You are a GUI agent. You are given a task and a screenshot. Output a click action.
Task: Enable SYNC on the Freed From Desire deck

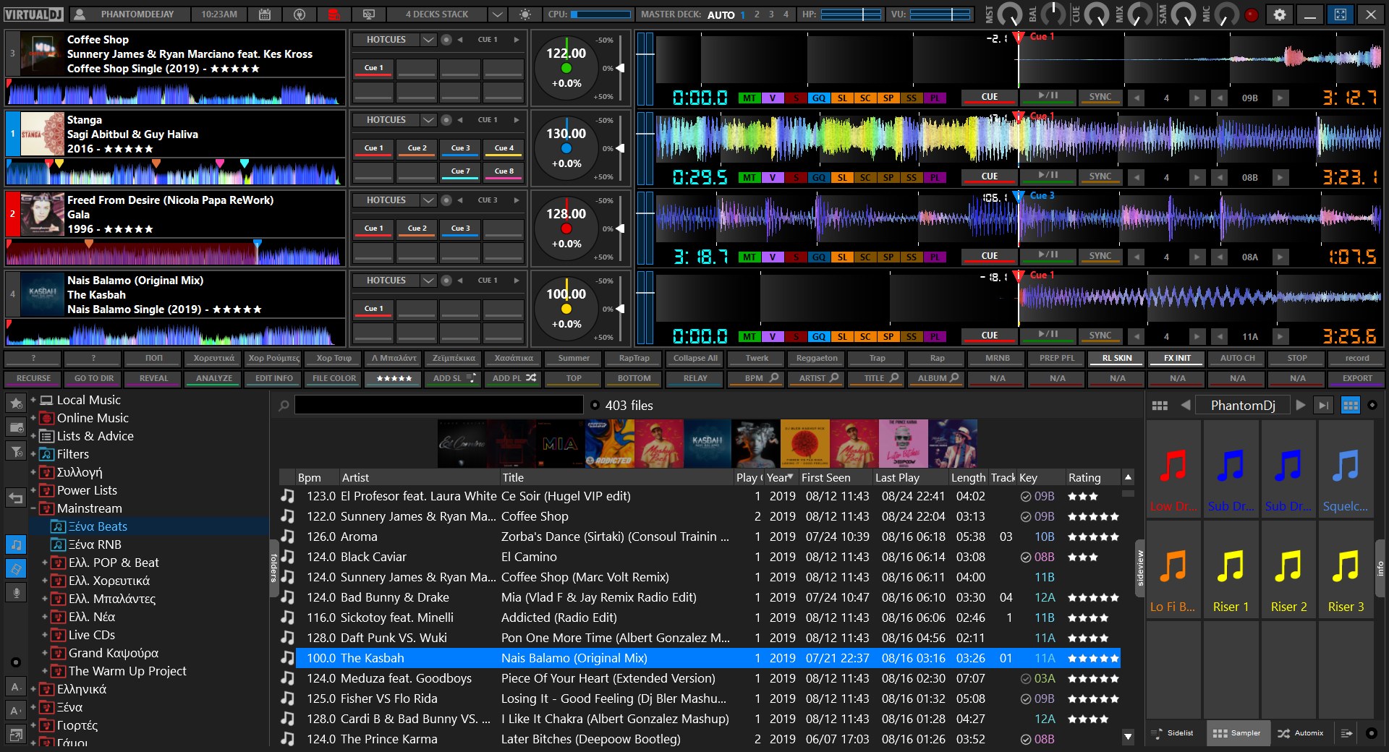[x=1100, y=256]
